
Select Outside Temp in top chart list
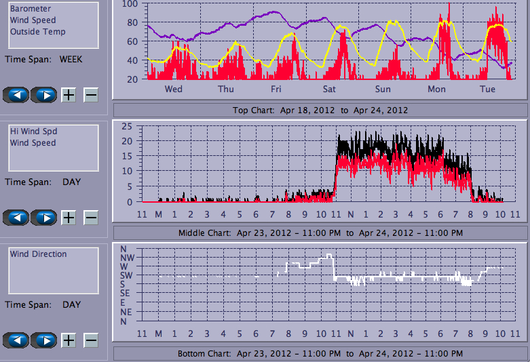click(37, 32)
